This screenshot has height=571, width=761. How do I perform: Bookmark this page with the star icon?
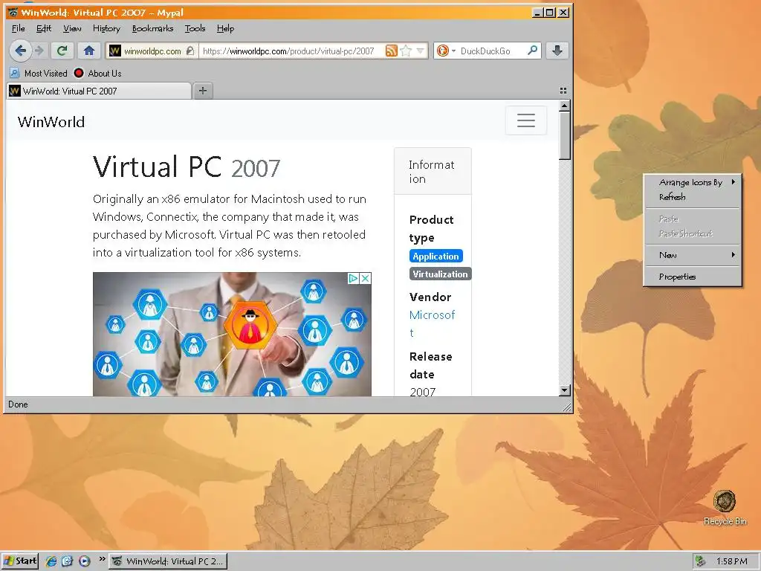click(x=407, y=51)
